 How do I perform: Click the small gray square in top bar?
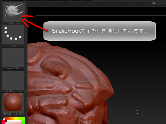[154, 3]
